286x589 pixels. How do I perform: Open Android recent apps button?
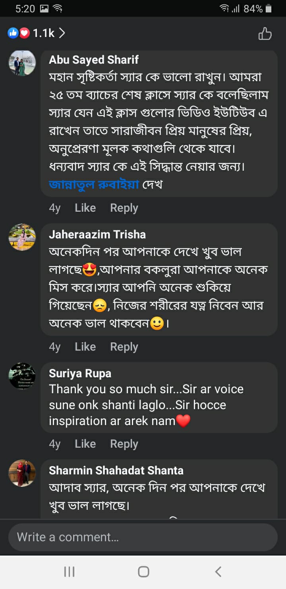click(x=69, y=572)
